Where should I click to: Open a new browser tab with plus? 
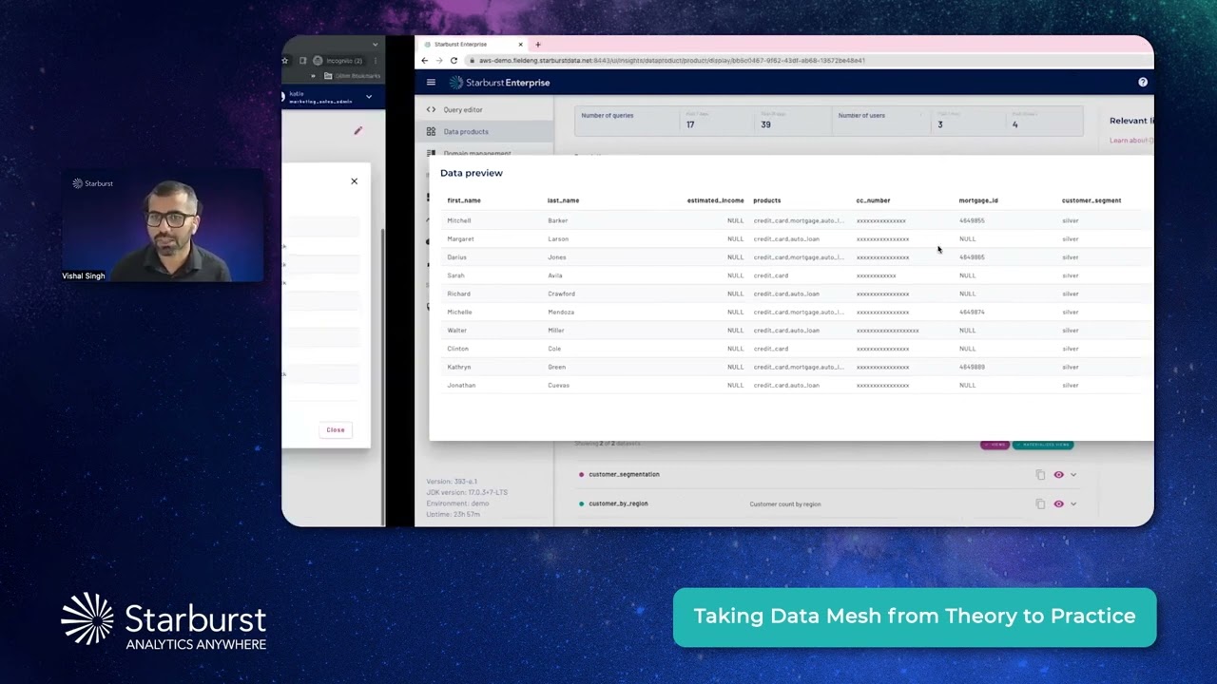point(538,45)
